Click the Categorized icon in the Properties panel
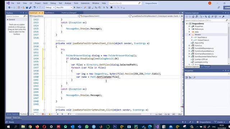 click(187, 77)
